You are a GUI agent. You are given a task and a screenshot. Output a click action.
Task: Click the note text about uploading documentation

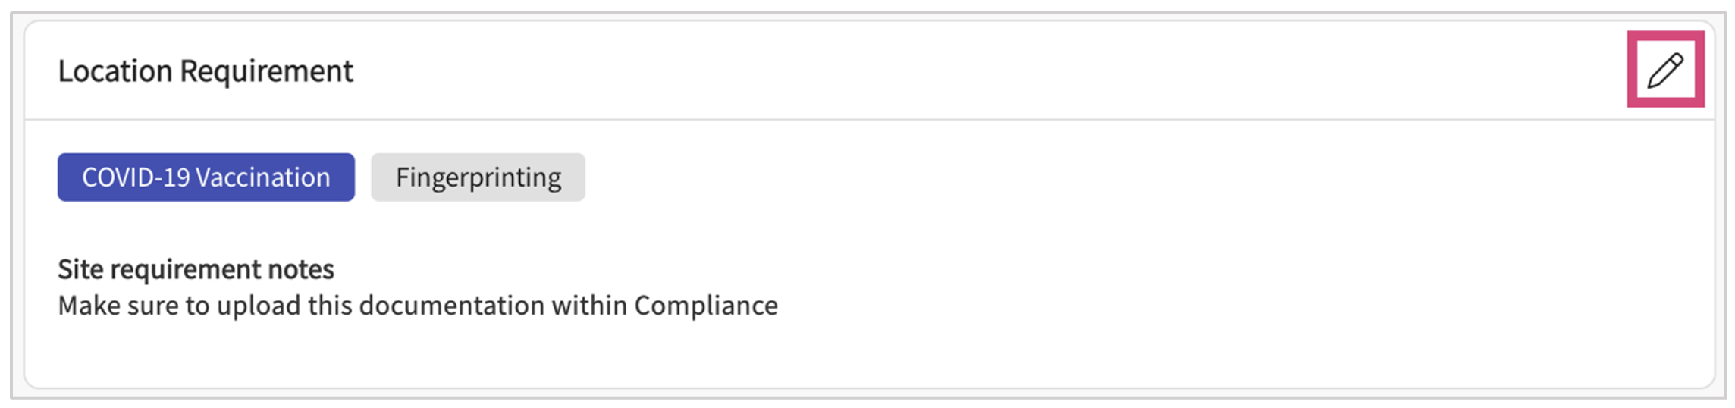pyautogui.click(x=417, y=306)
